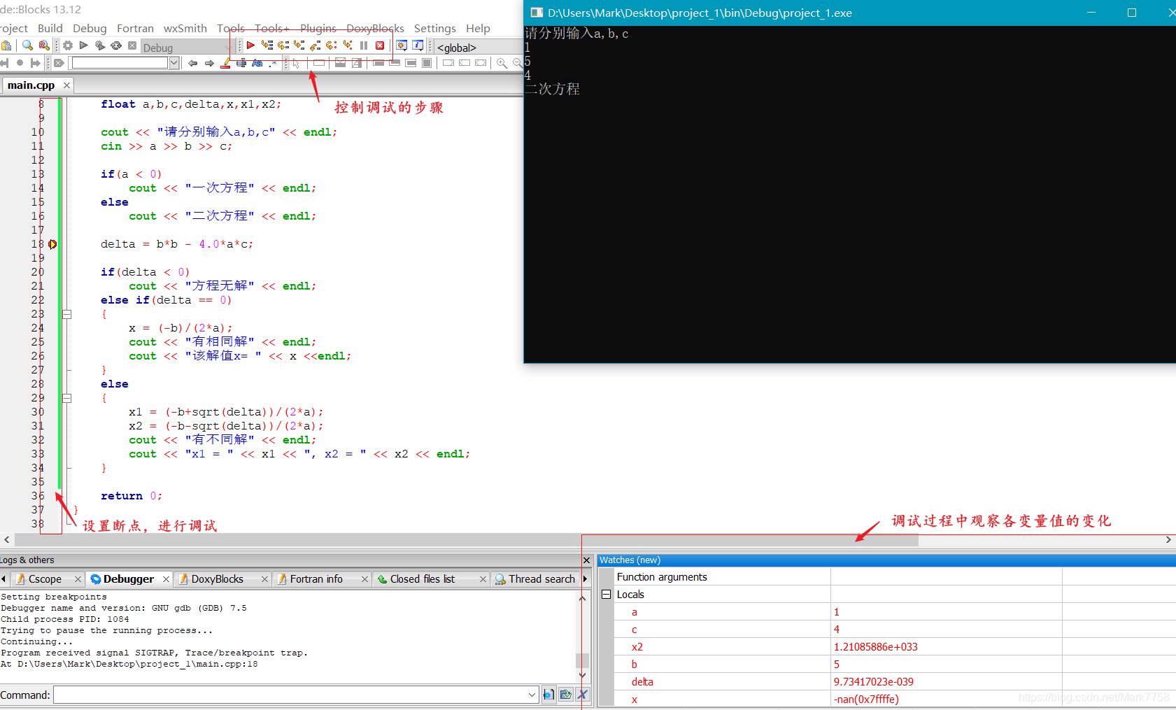Step out of the current function
Image resolution: width=1176 pixels, height=710 pixels.
(x=316, y=45)
